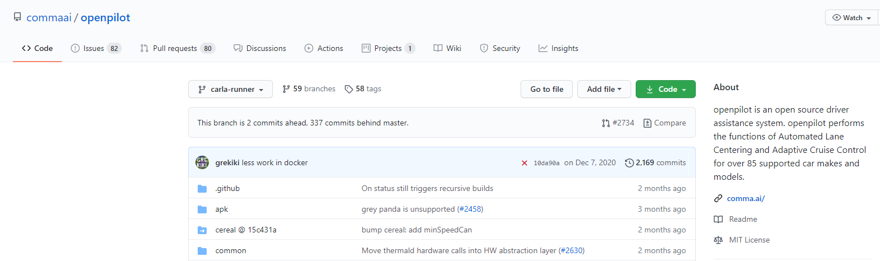
Task: Open the Wiki tab
Action: coord(447,48)
